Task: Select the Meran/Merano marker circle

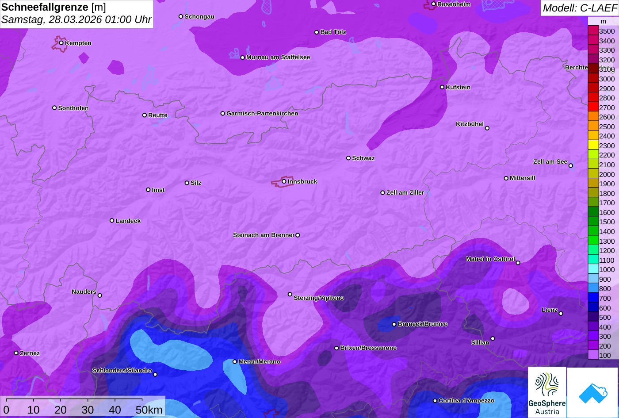Action: 235,361
